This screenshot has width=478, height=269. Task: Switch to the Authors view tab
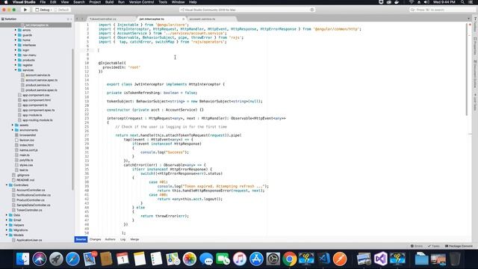coord(110,239)
